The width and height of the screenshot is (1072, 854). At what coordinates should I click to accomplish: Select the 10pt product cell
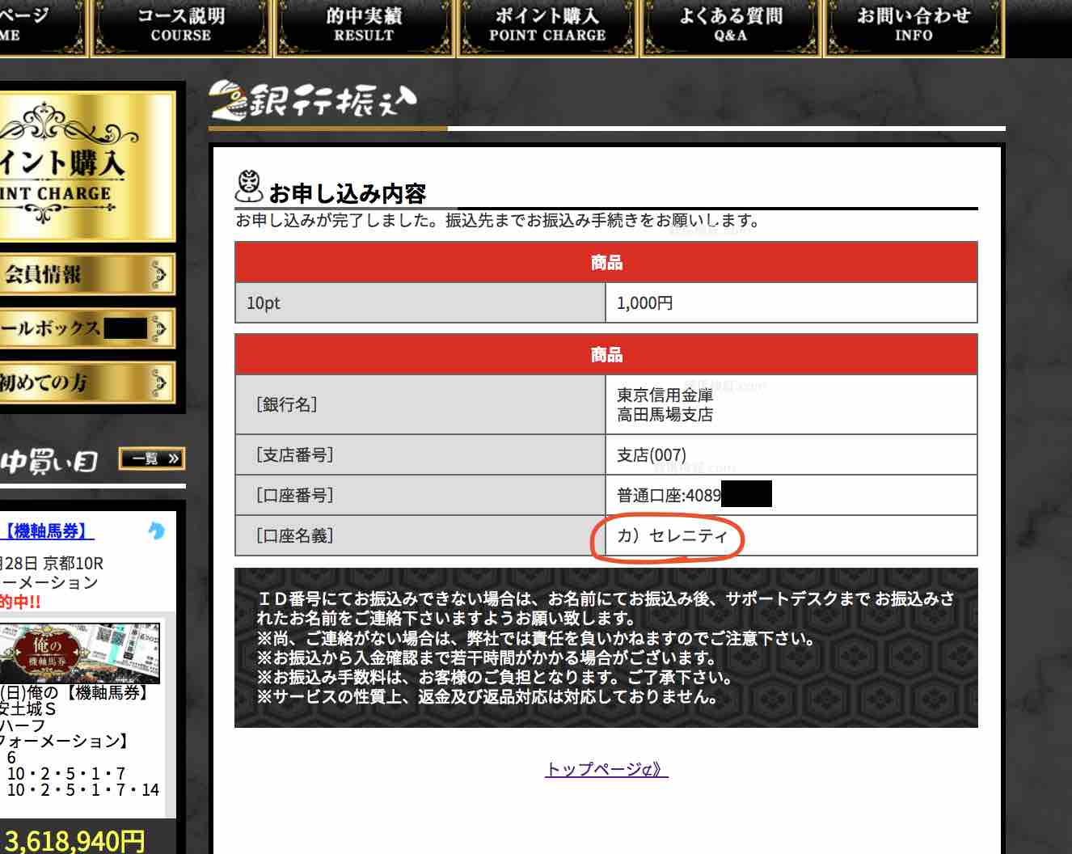[420, 303]
